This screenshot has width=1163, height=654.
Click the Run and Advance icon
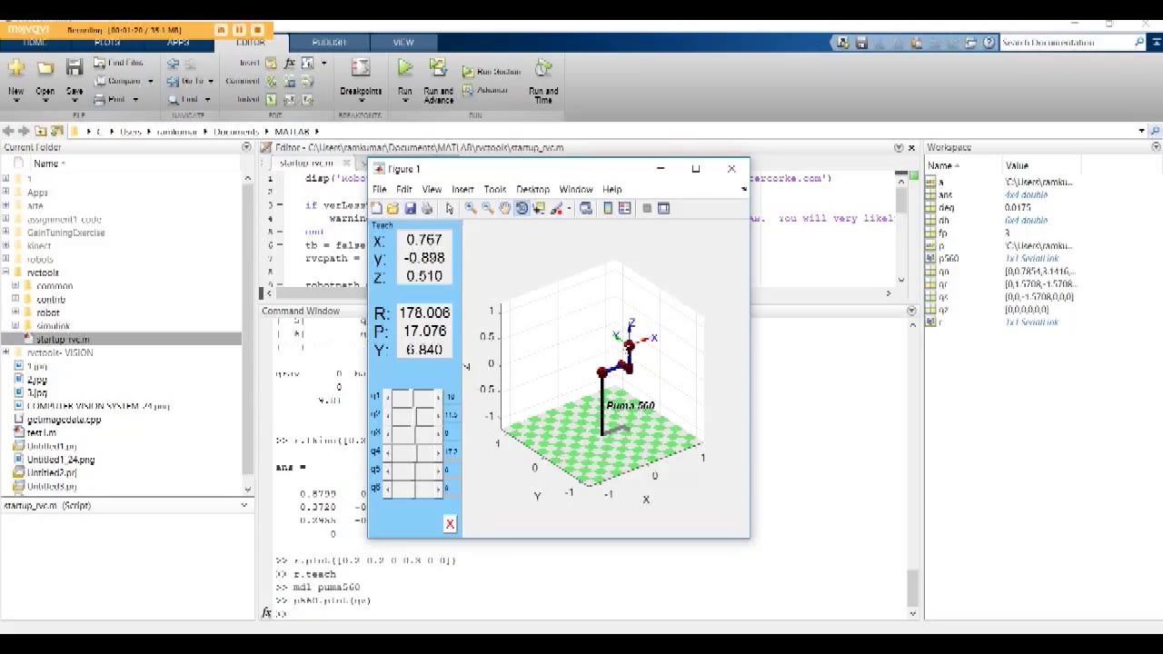[438, 68]
